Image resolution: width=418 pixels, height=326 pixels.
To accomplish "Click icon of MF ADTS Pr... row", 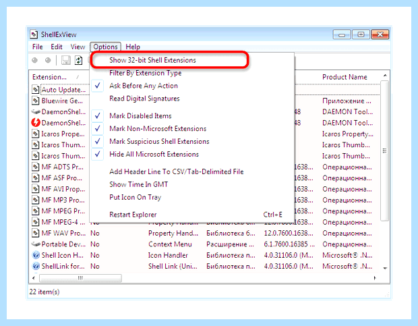I will [35, 167].
